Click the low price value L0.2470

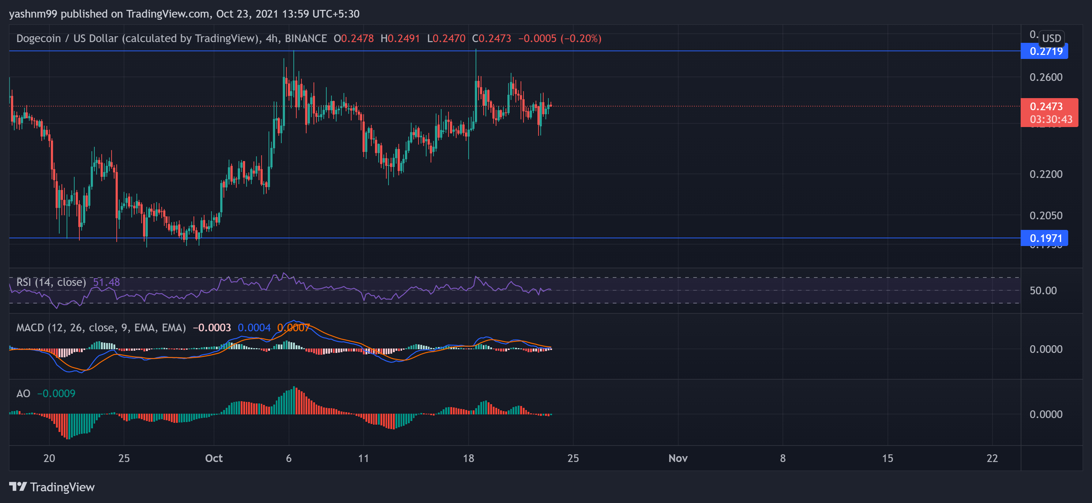tap(446, 38)
